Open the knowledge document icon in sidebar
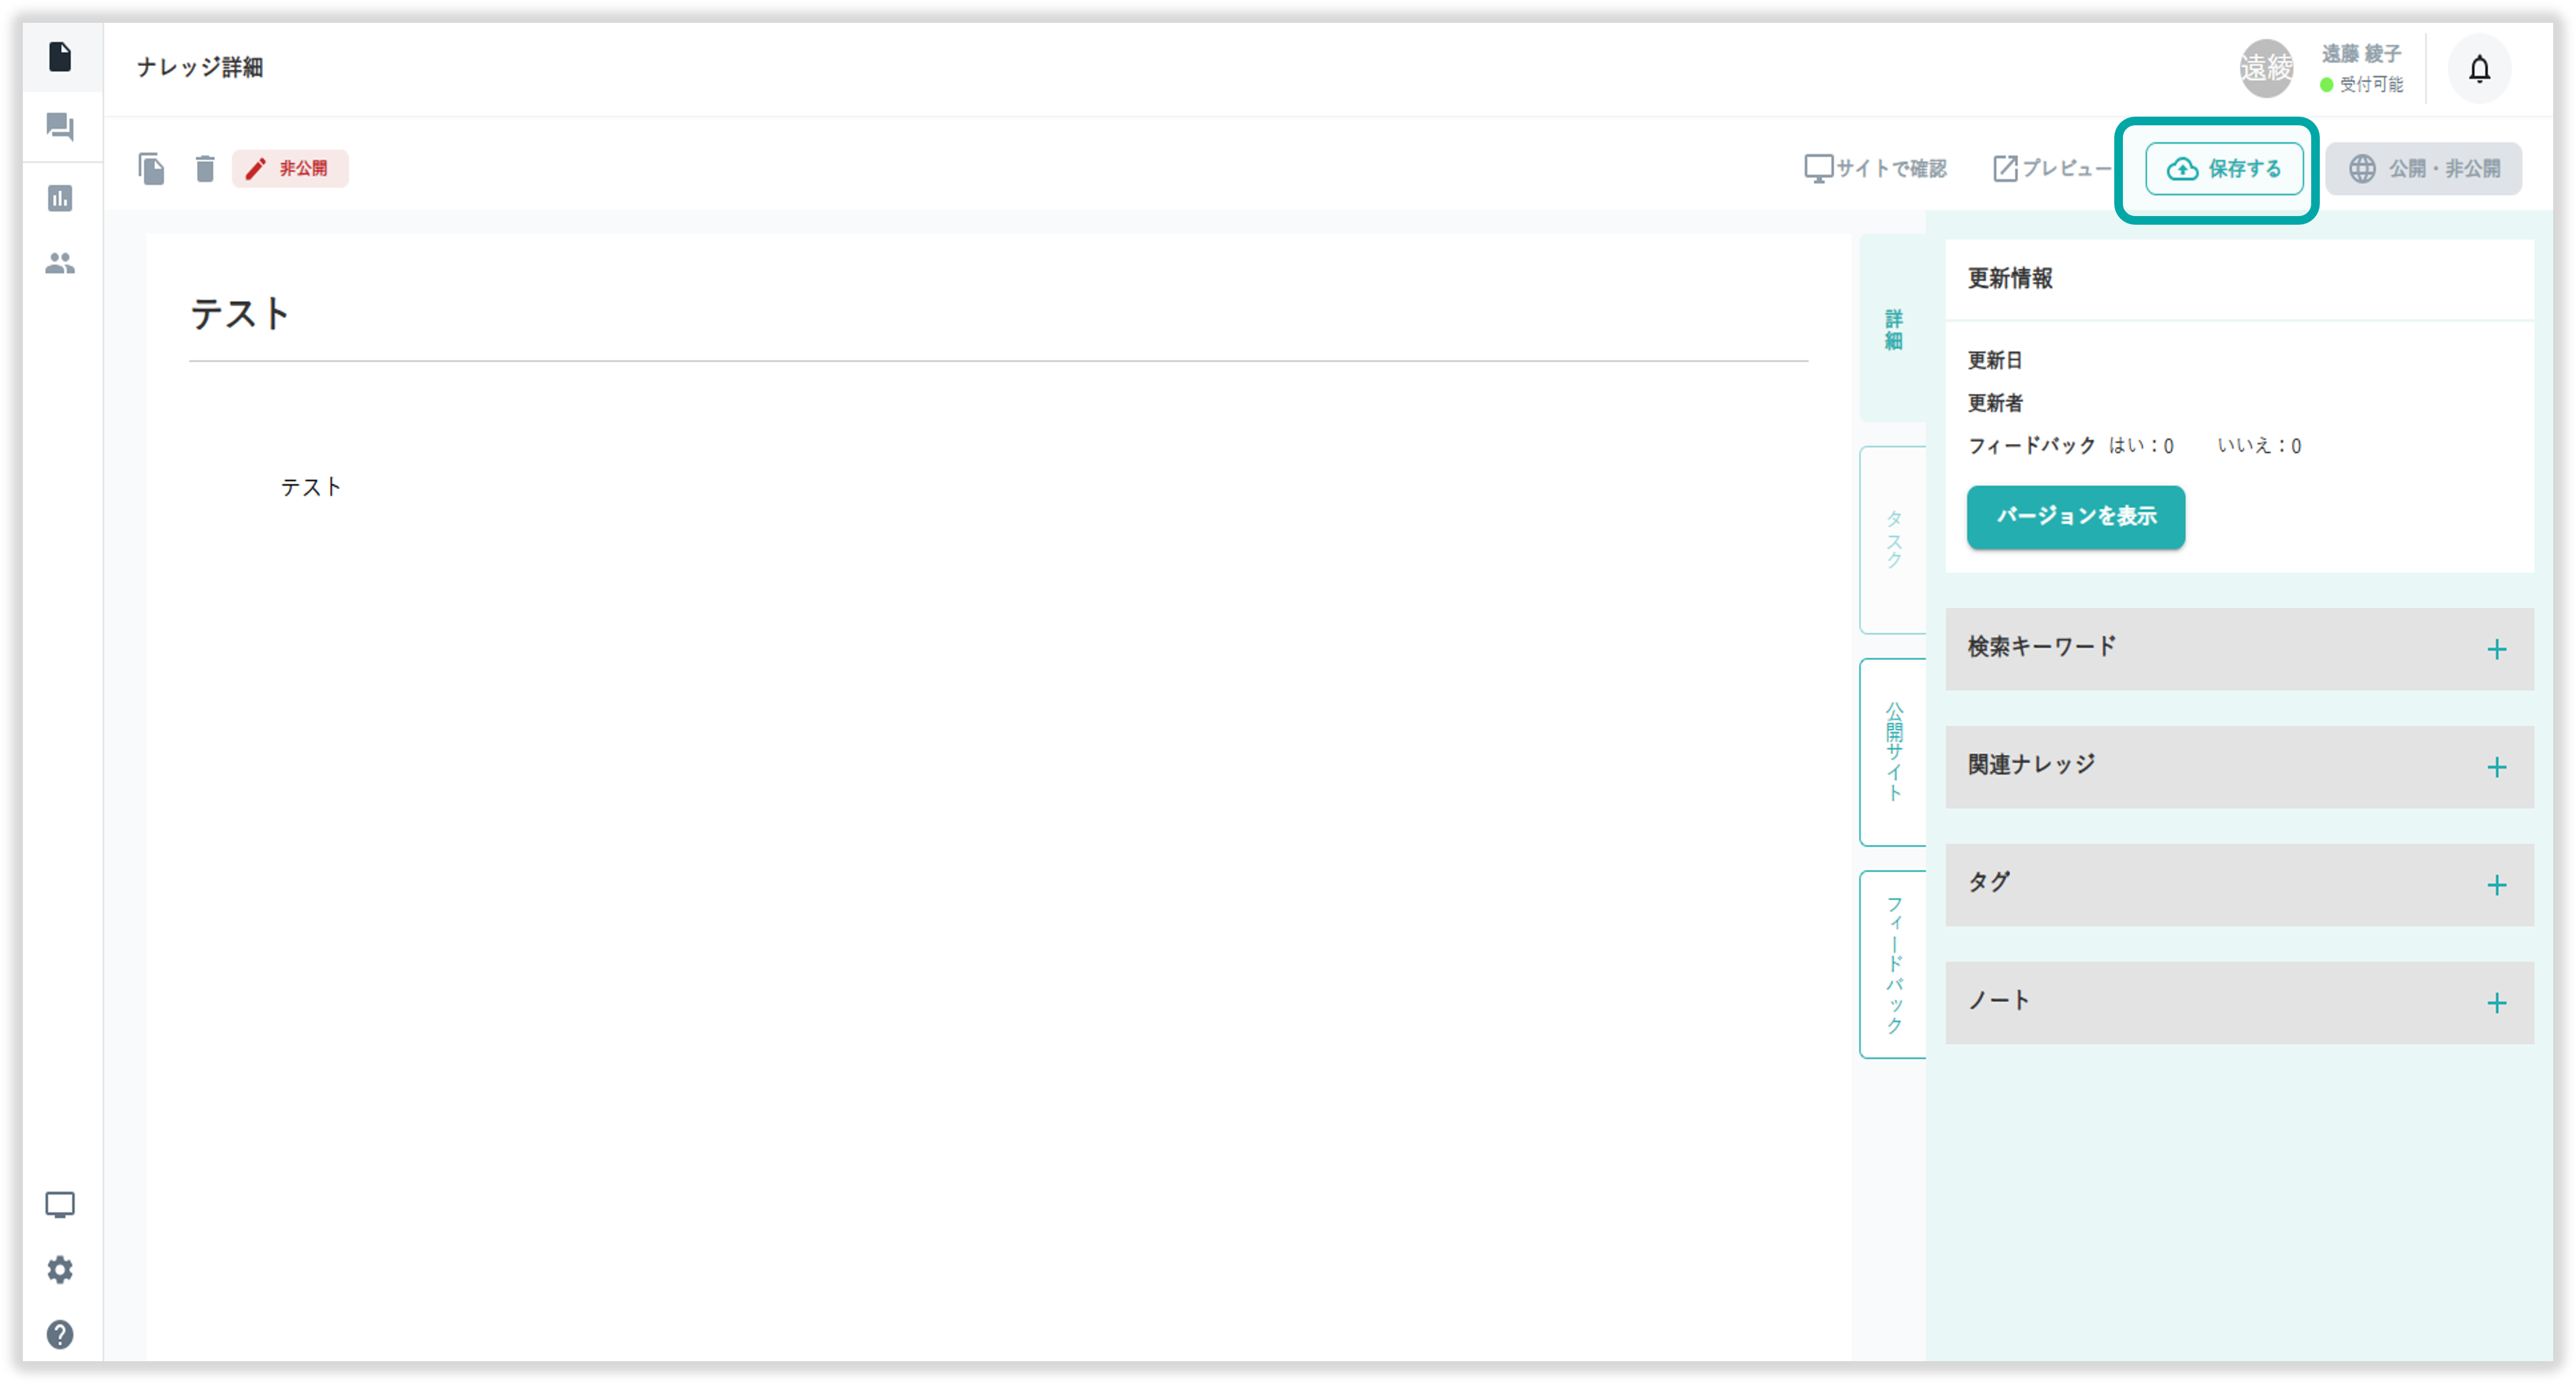The image size is (2576, 1384). [x=60, y=57]
